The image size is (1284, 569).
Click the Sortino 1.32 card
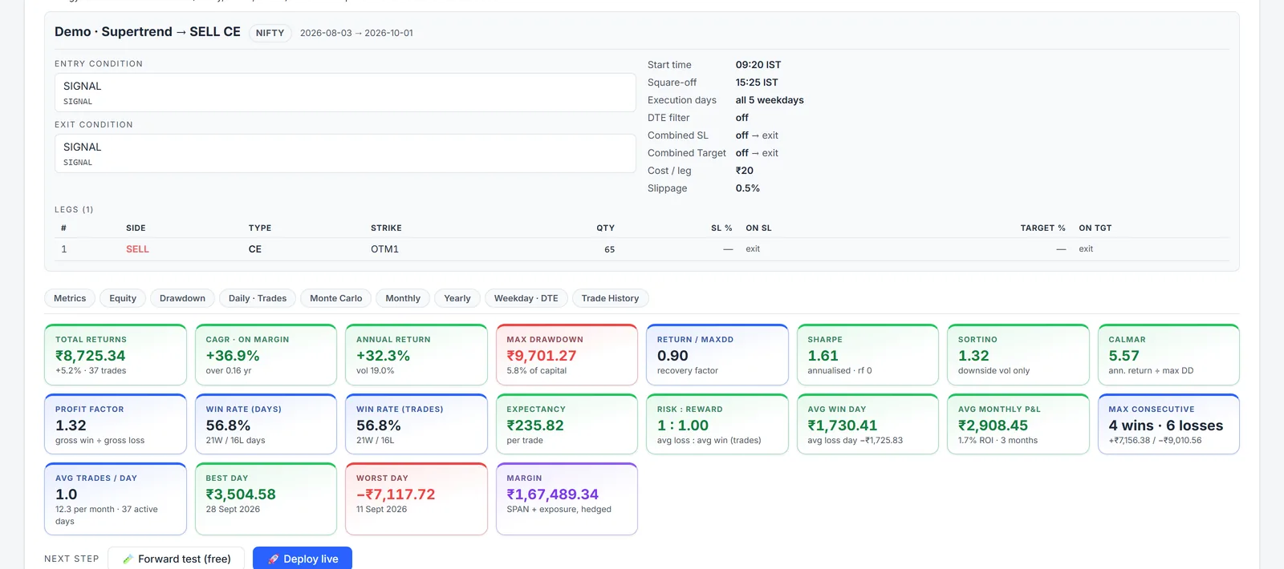(x=1018, y=355)
